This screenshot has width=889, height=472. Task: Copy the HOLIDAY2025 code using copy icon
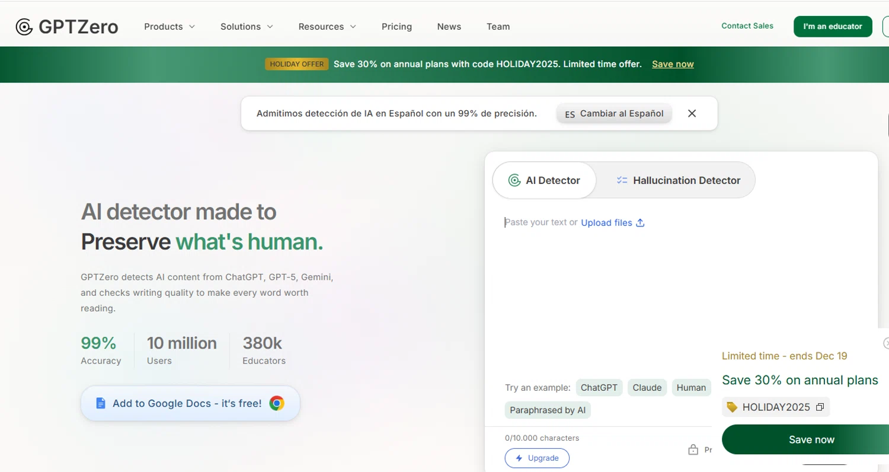pos(820,407)
